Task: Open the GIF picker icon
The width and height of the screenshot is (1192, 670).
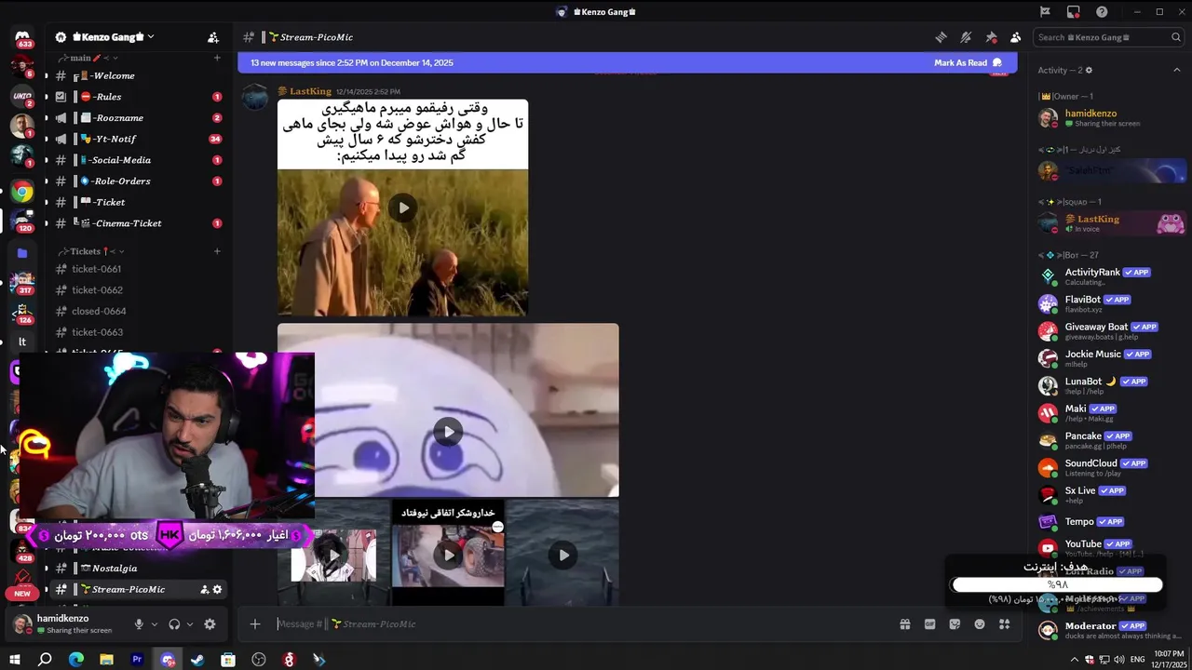Action: pyautogui.click(x=929, y=624)
